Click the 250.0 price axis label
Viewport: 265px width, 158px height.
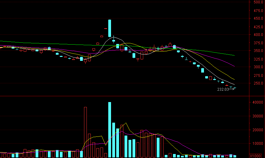pos(258,83)
